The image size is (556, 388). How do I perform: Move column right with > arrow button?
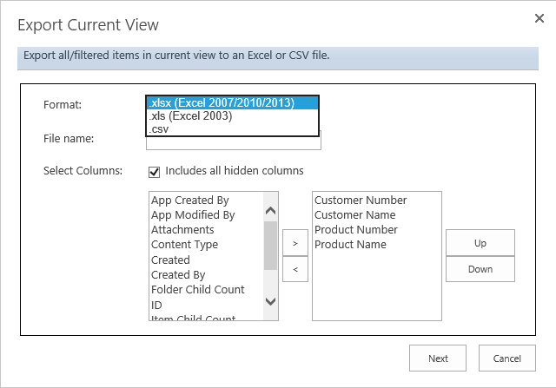click(295, 244)
